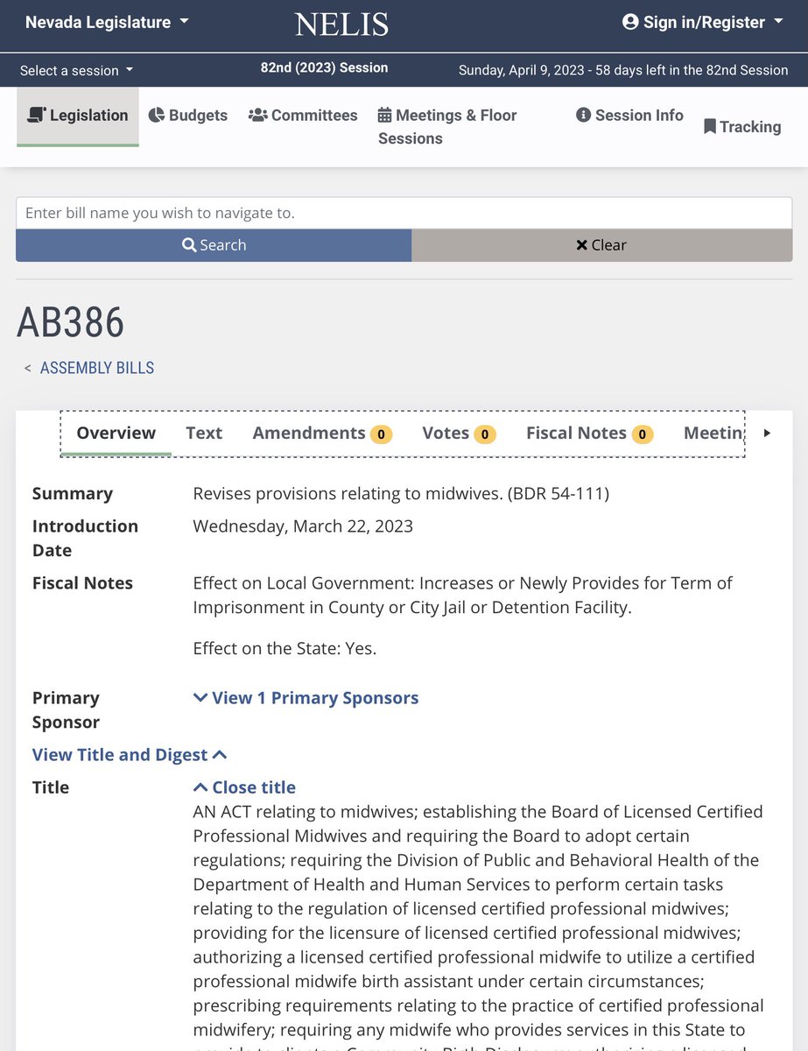Click the blue Search button
The width and height of the screenshot is (808, 1051).
coord(214,245)
